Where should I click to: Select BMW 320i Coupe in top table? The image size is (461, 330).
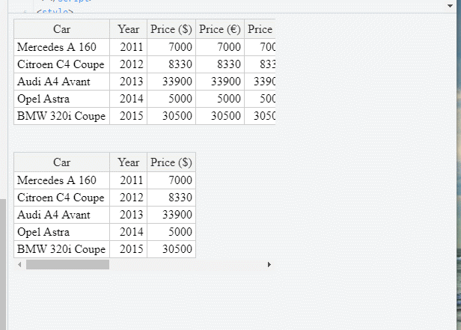point(61,116)
